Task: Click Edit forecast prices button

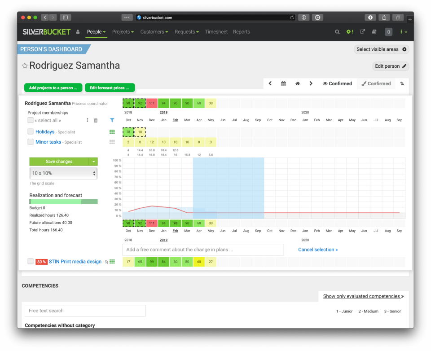Action: (110, 88)
